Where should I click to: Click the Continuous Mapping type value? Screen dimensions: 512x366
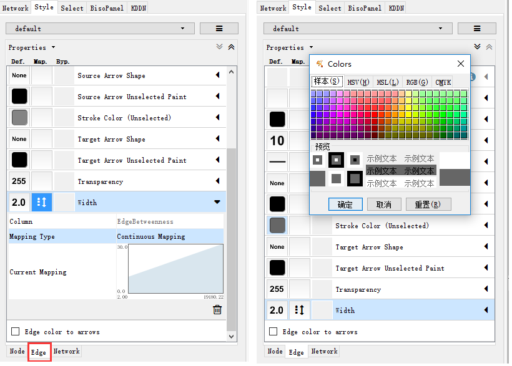click(x=170, y=236)
